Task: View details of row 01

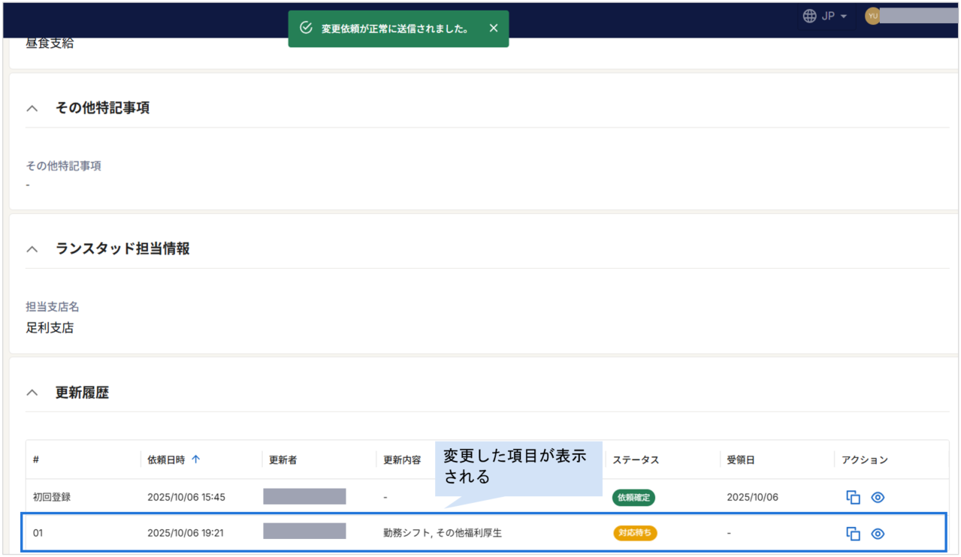Action: (x=878, y=534)
